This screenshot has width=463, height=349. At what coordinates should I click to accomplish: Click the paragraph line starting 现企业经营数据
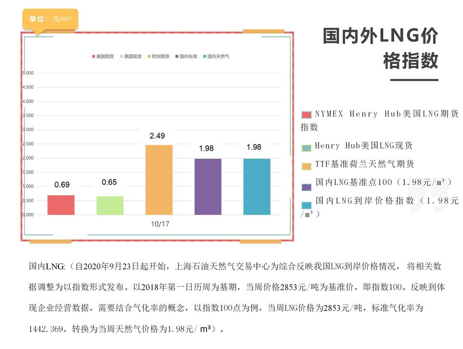pos(226,308)
